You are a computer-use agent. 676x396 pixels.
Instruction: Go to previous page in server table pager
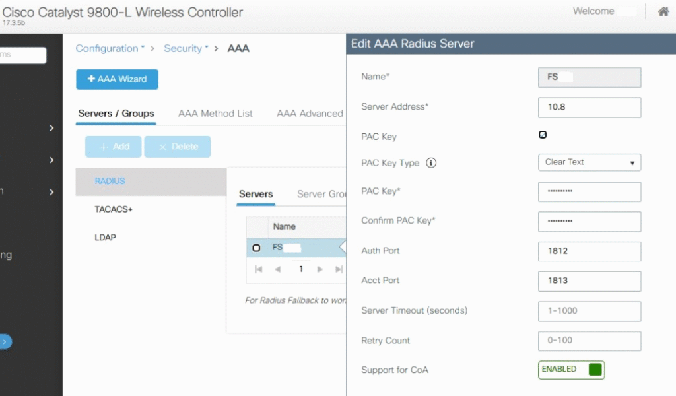point(278,269)
